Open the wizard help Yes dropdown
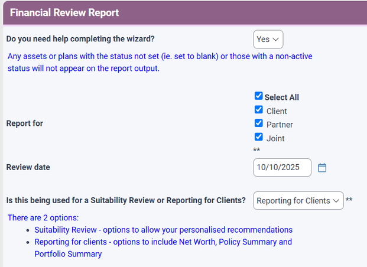 [268, 40]
